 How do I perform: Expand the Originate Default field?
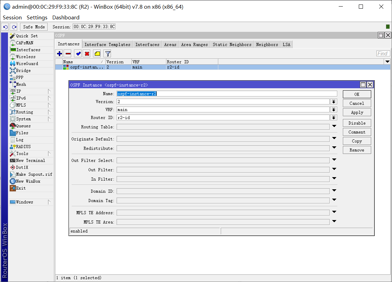point(334,138)
